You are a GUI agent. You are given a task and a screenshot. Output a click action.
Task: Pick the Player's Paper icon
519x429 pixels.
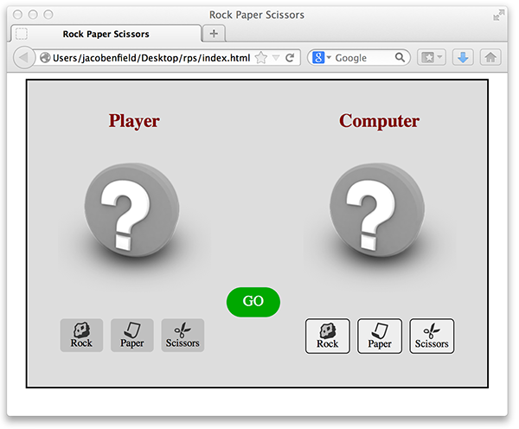(x=131, y=335)
